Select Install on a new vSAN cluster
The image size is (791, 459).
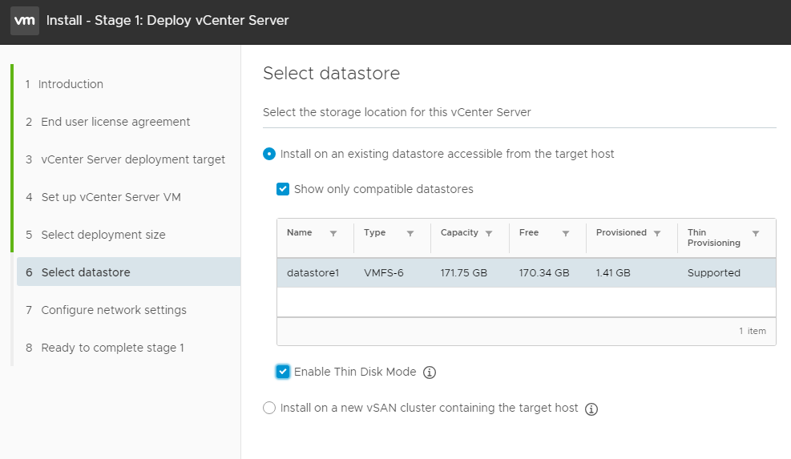click(x=269, y=408)
